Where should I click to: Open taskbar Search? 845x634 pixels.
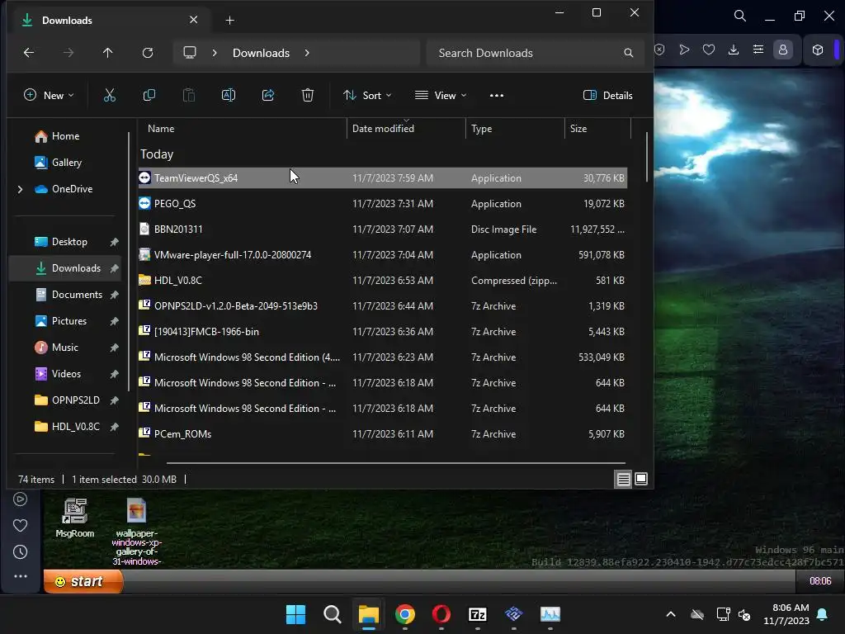click(332, 614)
